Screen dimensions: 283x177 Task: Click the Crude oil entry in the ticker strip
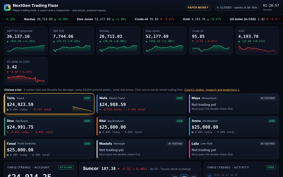[x=154, y=19]
